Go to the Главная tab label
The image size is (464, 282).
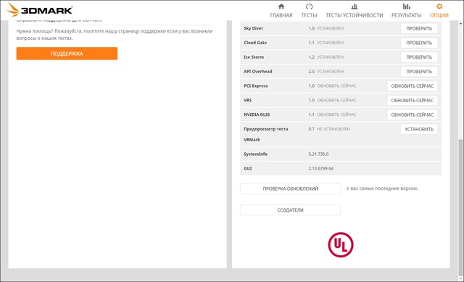pyautogui.click(x=281, y=15)
